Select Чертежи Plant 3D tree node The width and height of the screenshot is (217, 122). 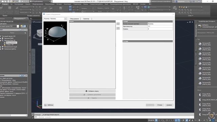click(x=9, y=40)
